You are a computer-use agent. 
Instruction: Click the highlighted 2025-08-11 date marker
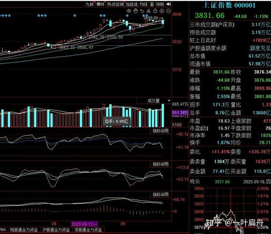tap(84, 224)
